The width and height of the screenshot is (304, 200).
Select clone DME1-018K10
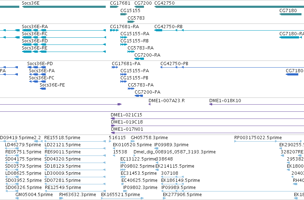[225, 101]
